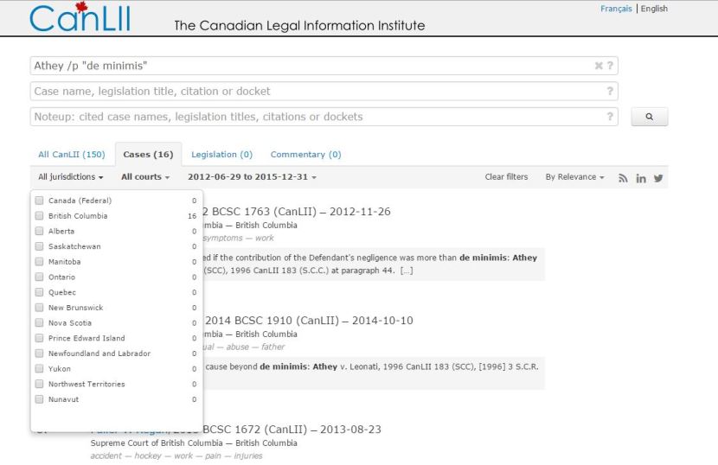Screen dimensions: 718x465
Task: Switch to the Commentary (0) tab
Action: pyautogui.click(x=305, y=155)
